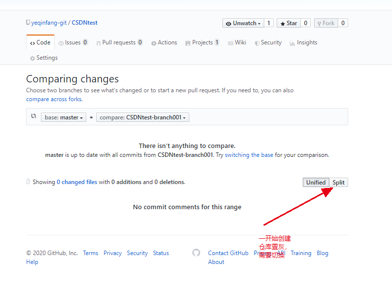Click the stargazers count 0
The width and height of the screenshot is (392, 298).
pyautogui.click(x=306, y=23)
